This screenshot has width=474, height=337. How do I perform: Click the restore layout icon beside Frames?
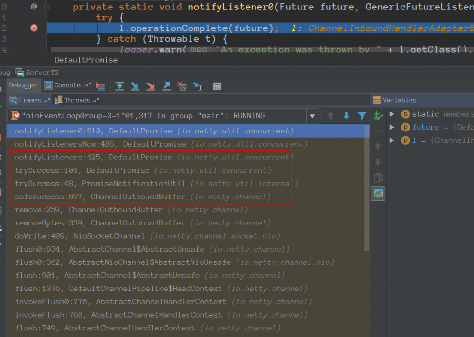(x=46, y=100)
